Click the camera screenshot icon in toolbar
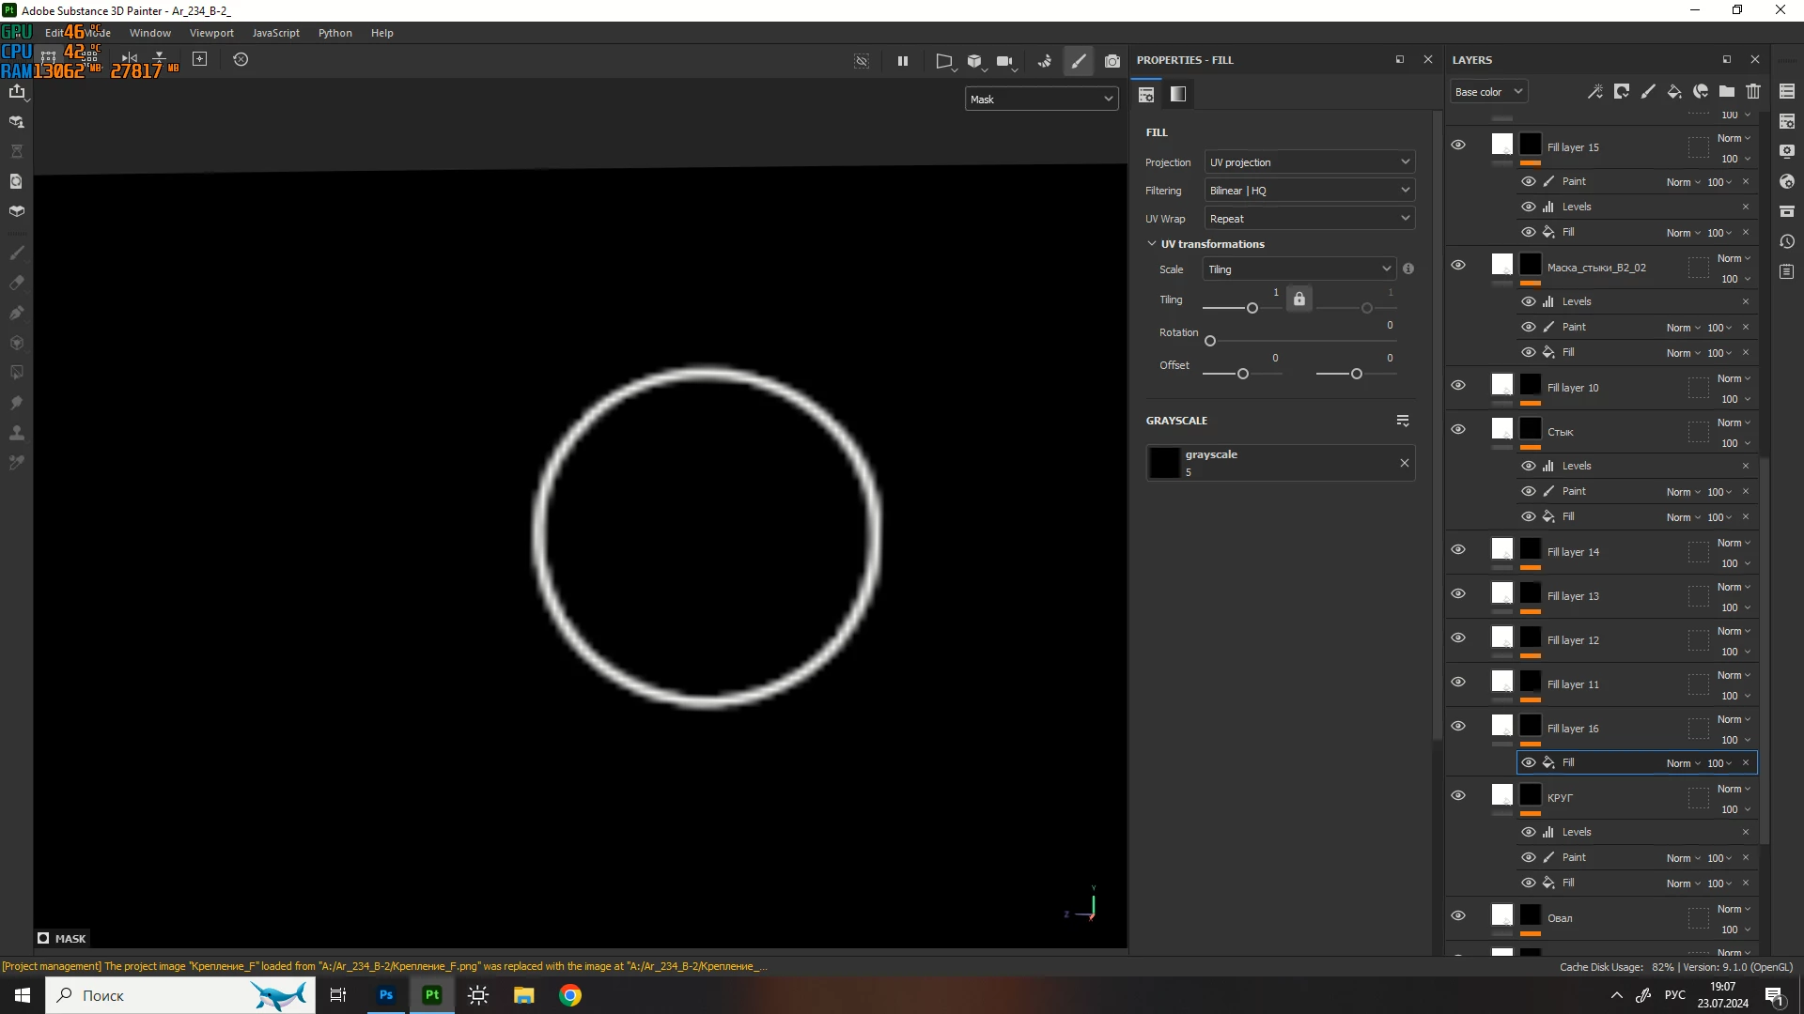Image resolution: width=1804 pixels, height=1014 pixels. tap(1112, 61)
